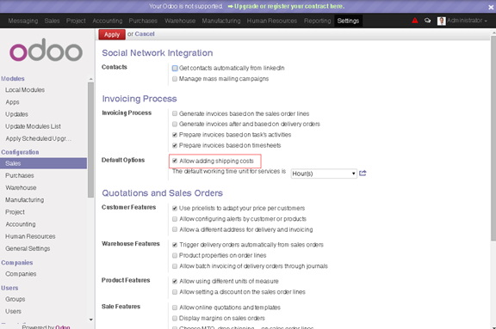
Task: Open the Accounting top menu
Action: point(108,21)
